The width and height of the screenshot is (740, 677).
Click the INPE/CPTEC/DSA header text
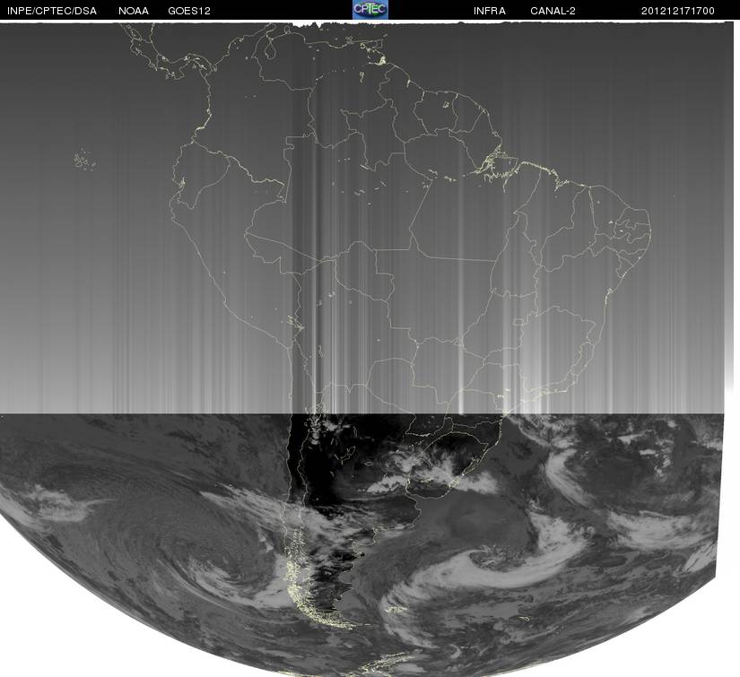coord(52,11)
